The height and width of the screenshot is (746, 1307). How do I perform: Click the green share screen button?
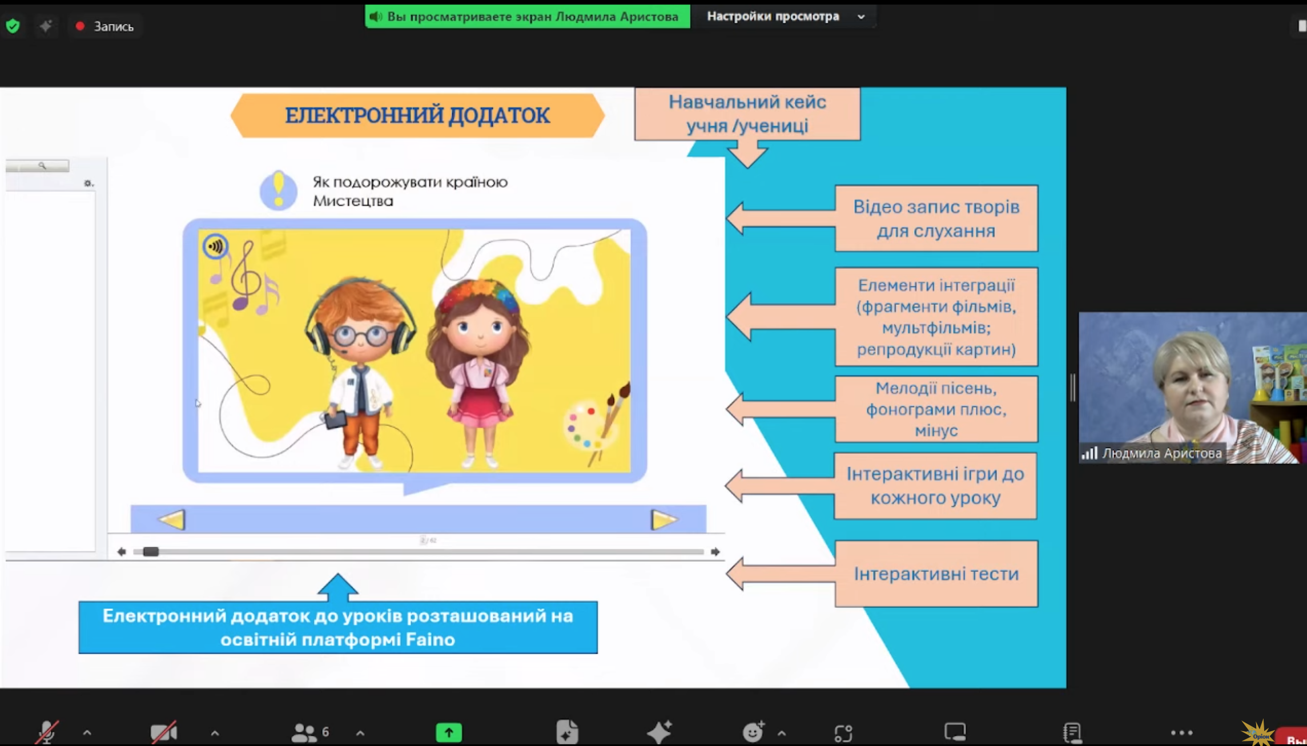(x=449, y=732)
